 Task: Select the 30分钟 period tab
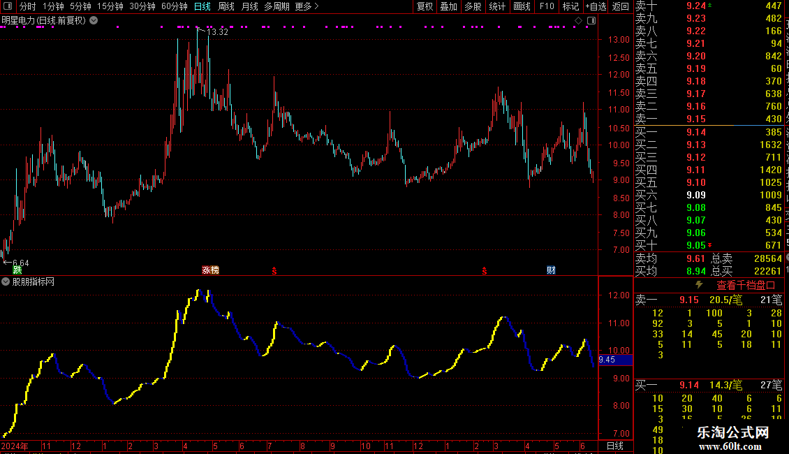(x=142, y=6)
